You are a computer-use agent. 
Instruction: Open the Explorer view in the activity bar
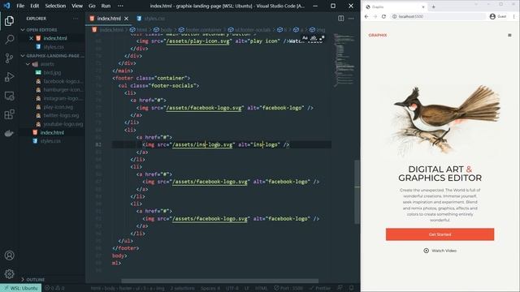click(x=9, y=21)
